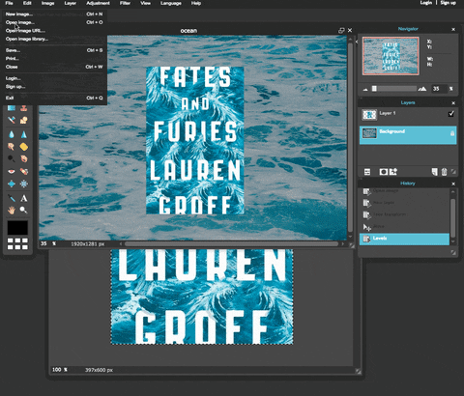The width and height of the screenshot is (464, 396).
Task: Select the Burn hand tool
Action: coord(23,158)
